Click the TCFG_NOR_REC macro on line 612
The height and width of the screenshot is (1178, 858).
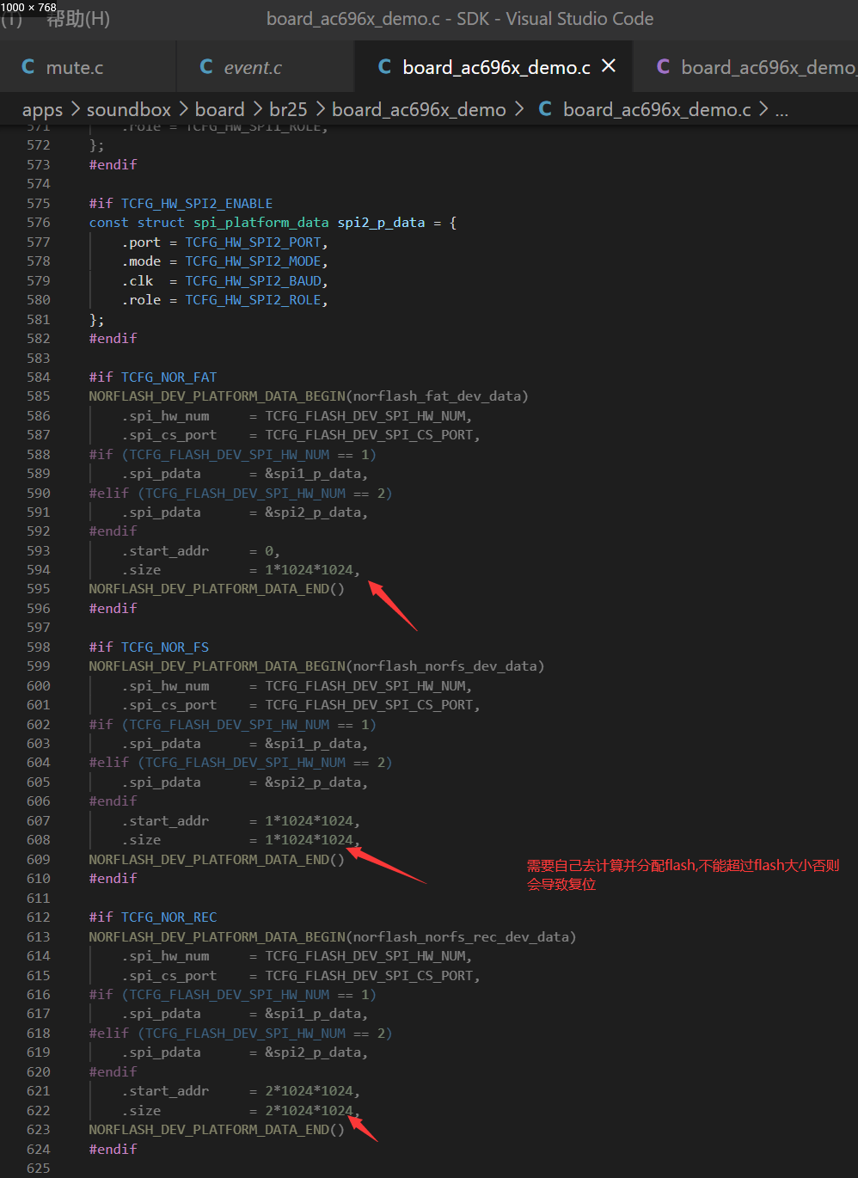click(x=169, y=917)
